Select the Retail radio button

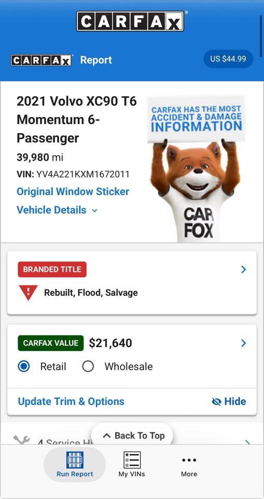pos(24,366)
